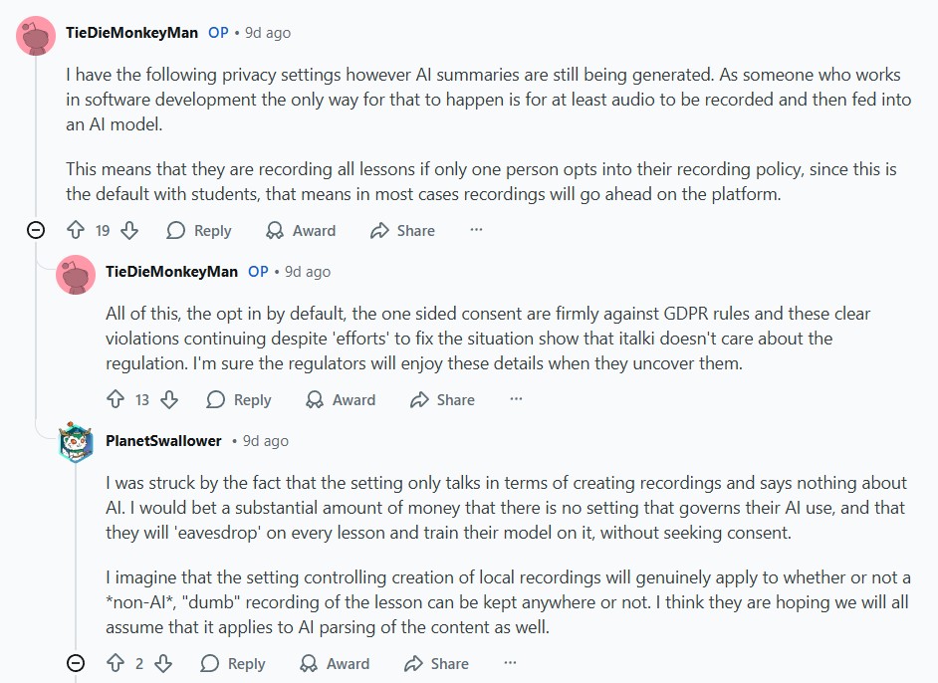Viewport: 938px width, 683px height.
Task: Open more options on the top comment
Action: pos(476,230)
